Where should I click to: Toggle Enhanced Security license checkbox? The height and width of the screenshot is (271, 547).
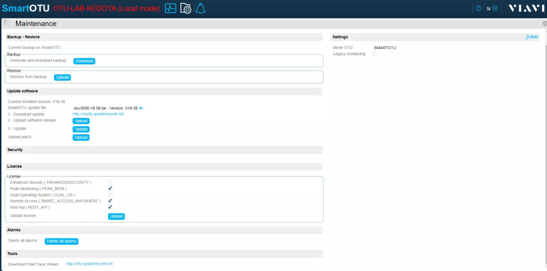coord(110,182)
